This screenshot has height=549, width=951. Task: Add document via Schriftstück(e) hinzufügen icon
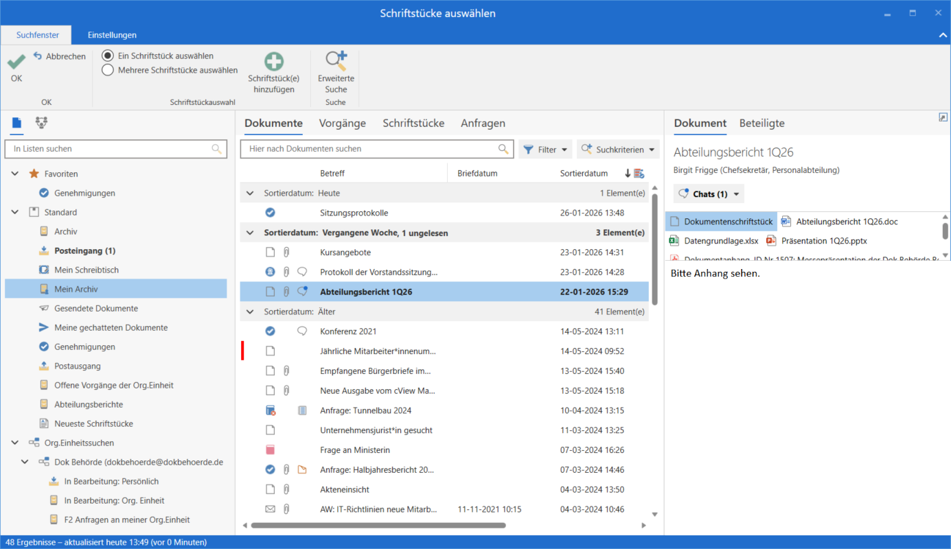[x=274, y=62]
